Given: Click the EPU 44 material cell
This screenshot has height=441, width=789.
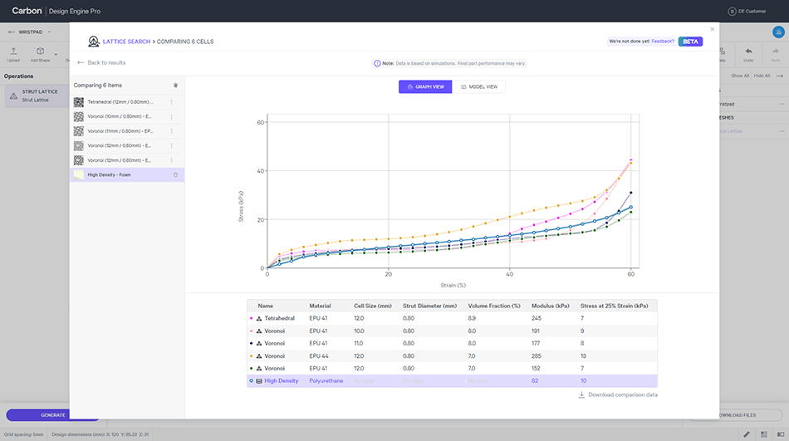Looking at the screenshot, I should tap(318, 356).
